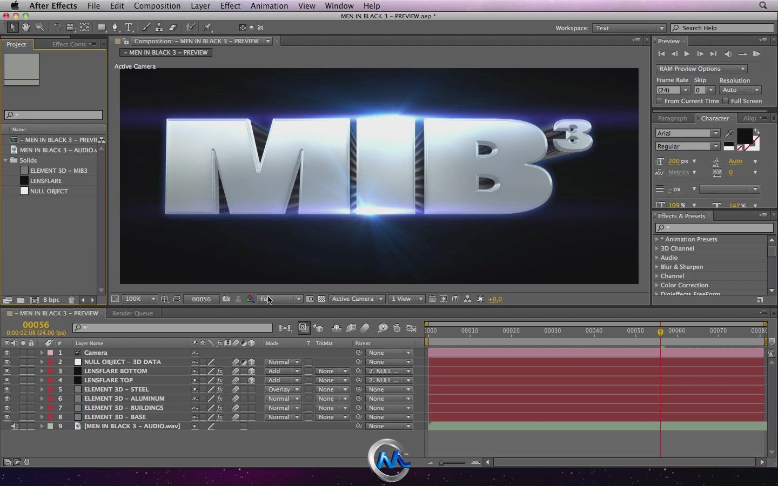This screenshot has height=486, width=778.
Task: Open the Graph Editor
Action: 412,328
